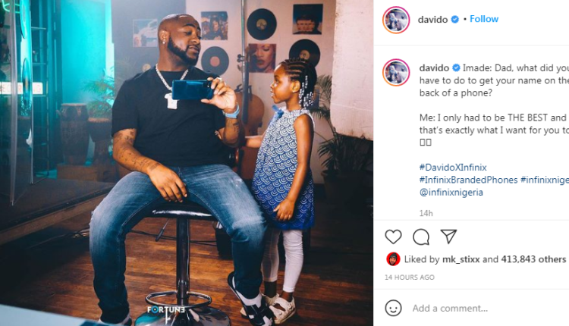
Task: Open comments via speech bubble icon
Action: 421,237
